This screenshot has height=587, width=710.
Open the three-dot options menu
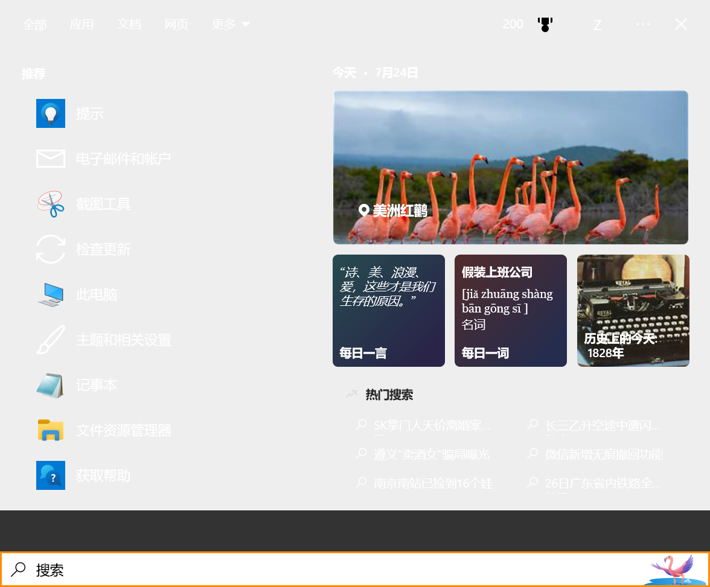pos(643,25)
